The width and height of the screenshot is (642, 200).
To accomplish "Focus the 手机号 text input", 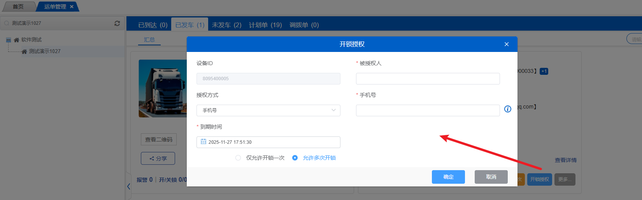I will 428,110.
